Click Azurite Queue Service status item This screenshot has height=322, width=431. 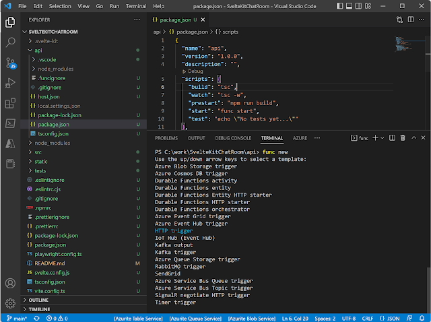point(195,319)
